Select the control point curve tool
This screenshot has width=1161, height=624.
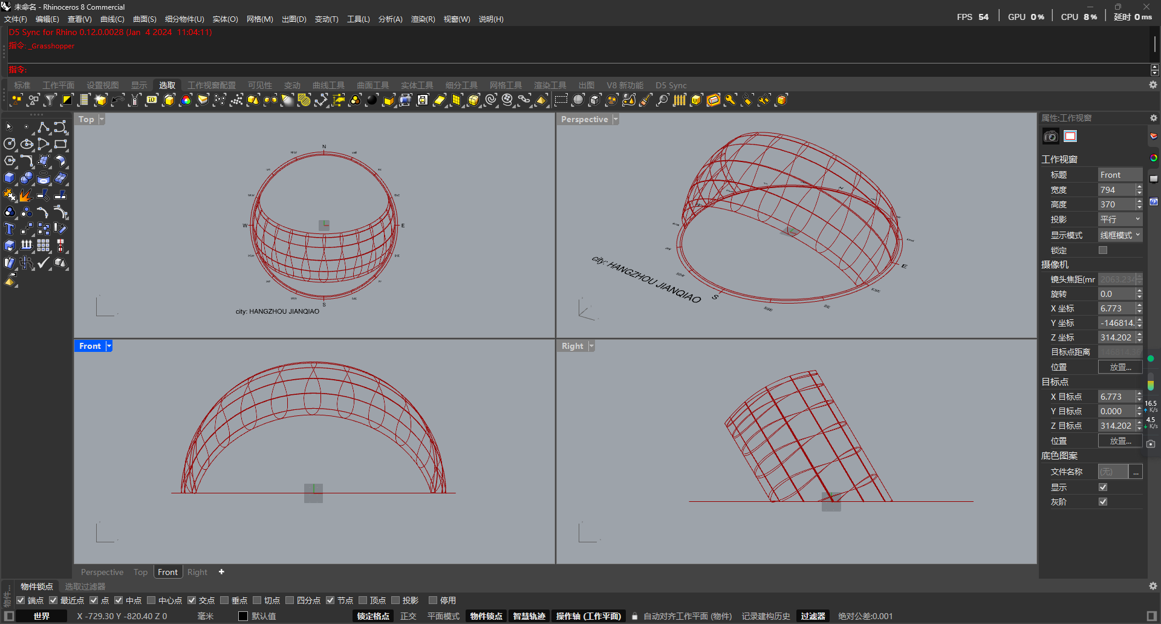(x=60, y=127)
